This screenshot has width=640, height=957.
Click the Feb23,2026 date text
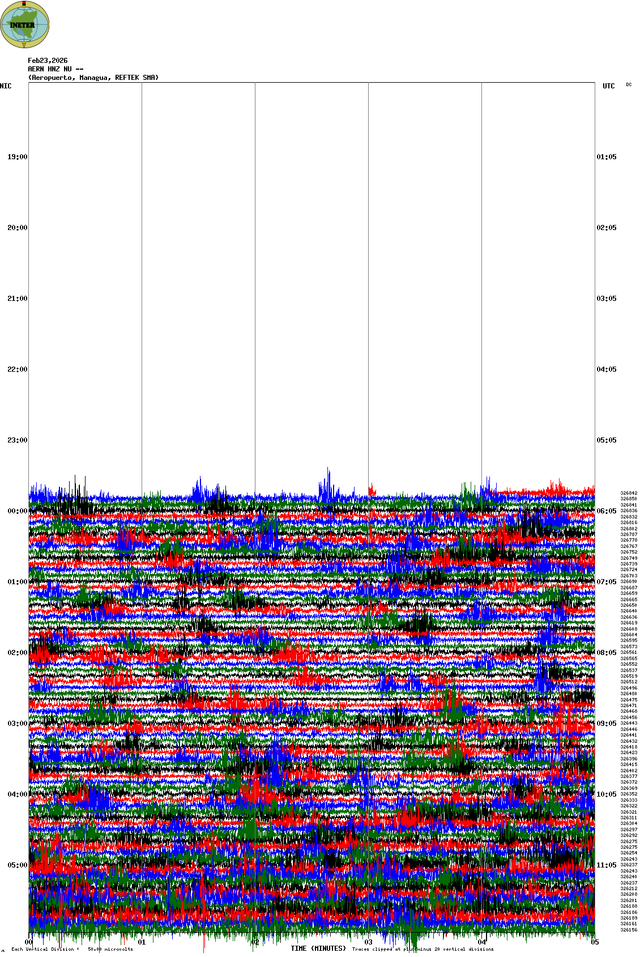point(48,61)
